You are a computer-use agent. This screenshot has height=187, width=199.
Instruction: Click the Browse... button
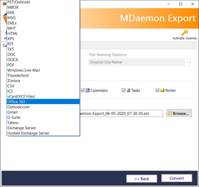pos(179,113)
